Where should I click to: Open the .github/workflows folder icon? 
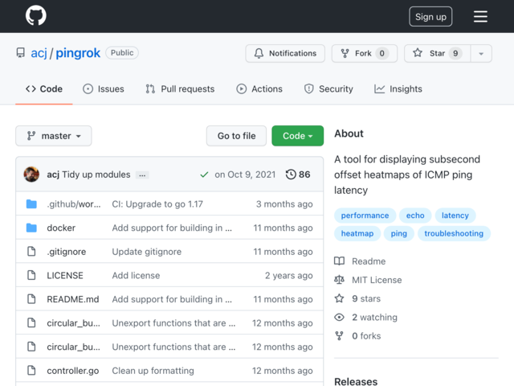31,203
